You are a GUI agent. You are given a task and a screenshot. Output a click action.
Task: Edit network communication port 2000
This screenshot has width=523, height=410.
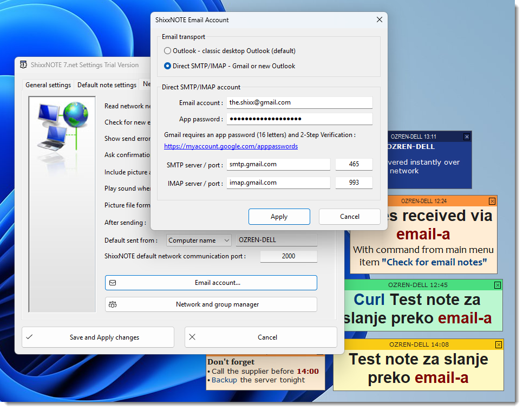[x=289, y=256]
